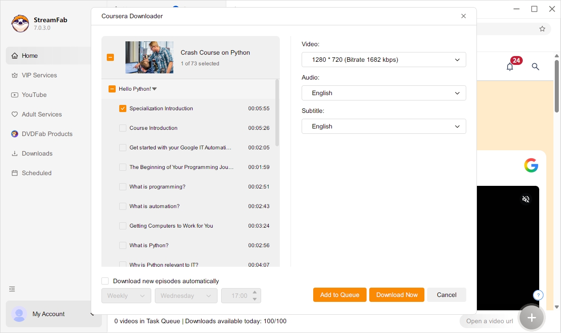Click the 00:05:26 duration of Course Introduction
This screenshot has height=333, width=561.
259,128
